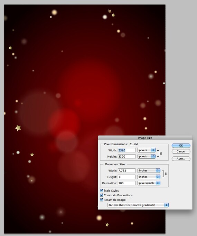Click the chain link icon beside Document Size
The height and width of the screenshot is (236, 197).
(x=166, y=174)
